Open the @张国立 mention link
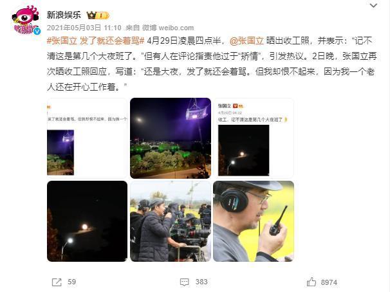The image size is (390, 292). pos(246,41)
